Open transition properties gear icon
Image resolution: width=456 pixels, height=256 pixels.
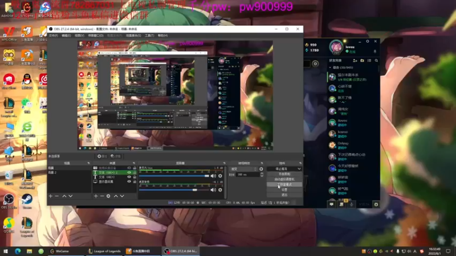pyautogui.click(x=261, y=169)
